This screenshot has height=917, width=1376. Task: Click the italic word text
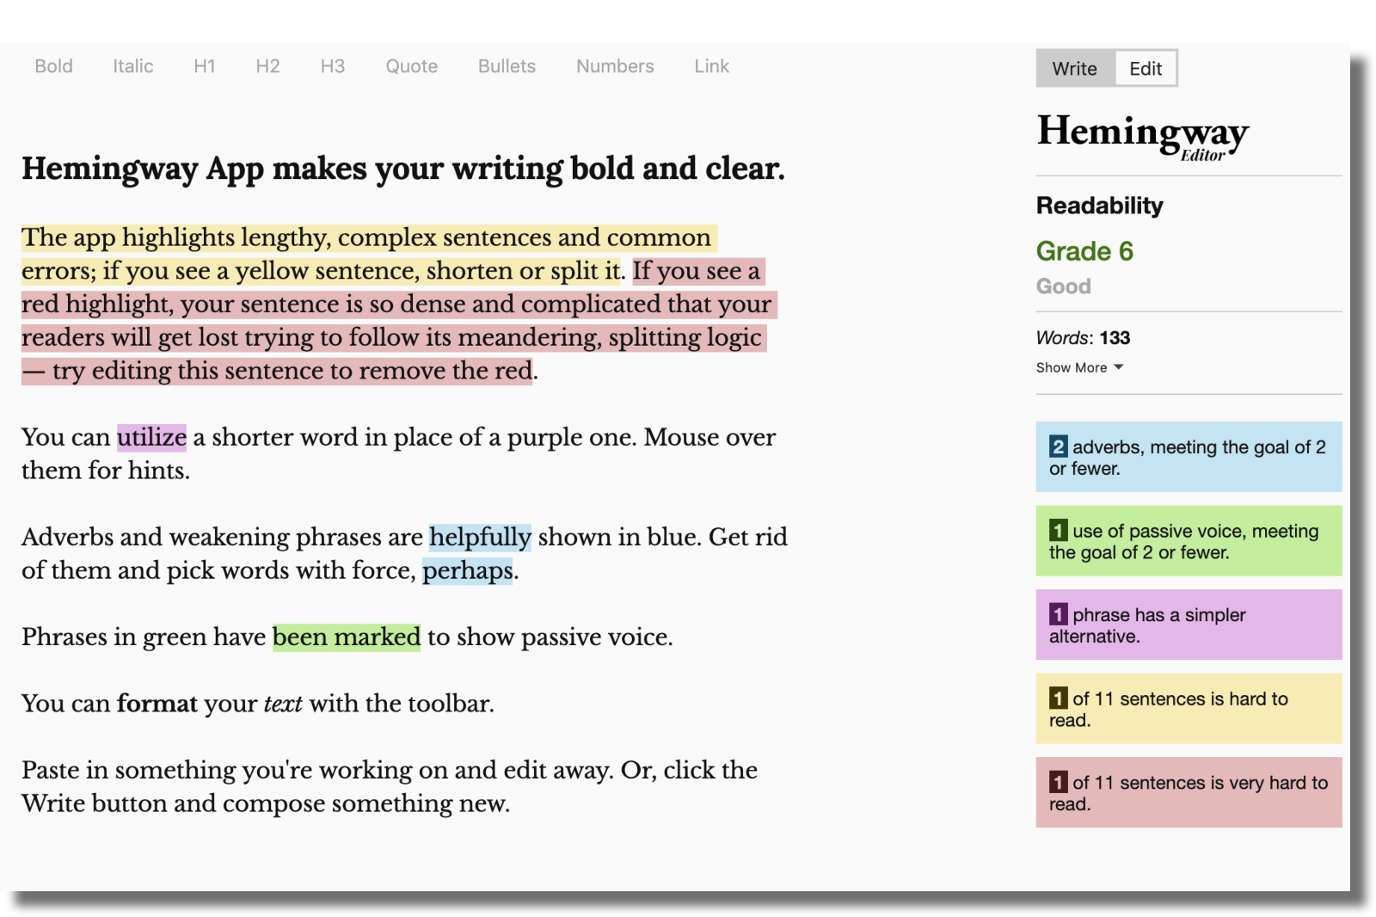pos(283,704)
